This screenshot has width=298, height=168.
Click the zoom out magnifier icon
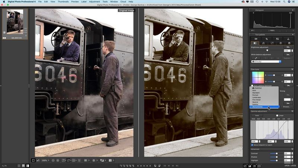53,160
